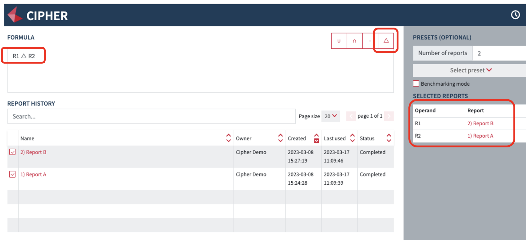Open 2) Report B in the history table
The width and height of the screenshot is (528, 242).
(33, 152)
